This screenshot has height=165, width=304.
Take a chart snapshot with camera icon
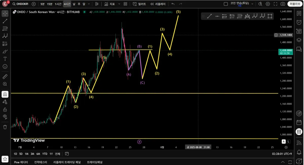pos(283,4)
